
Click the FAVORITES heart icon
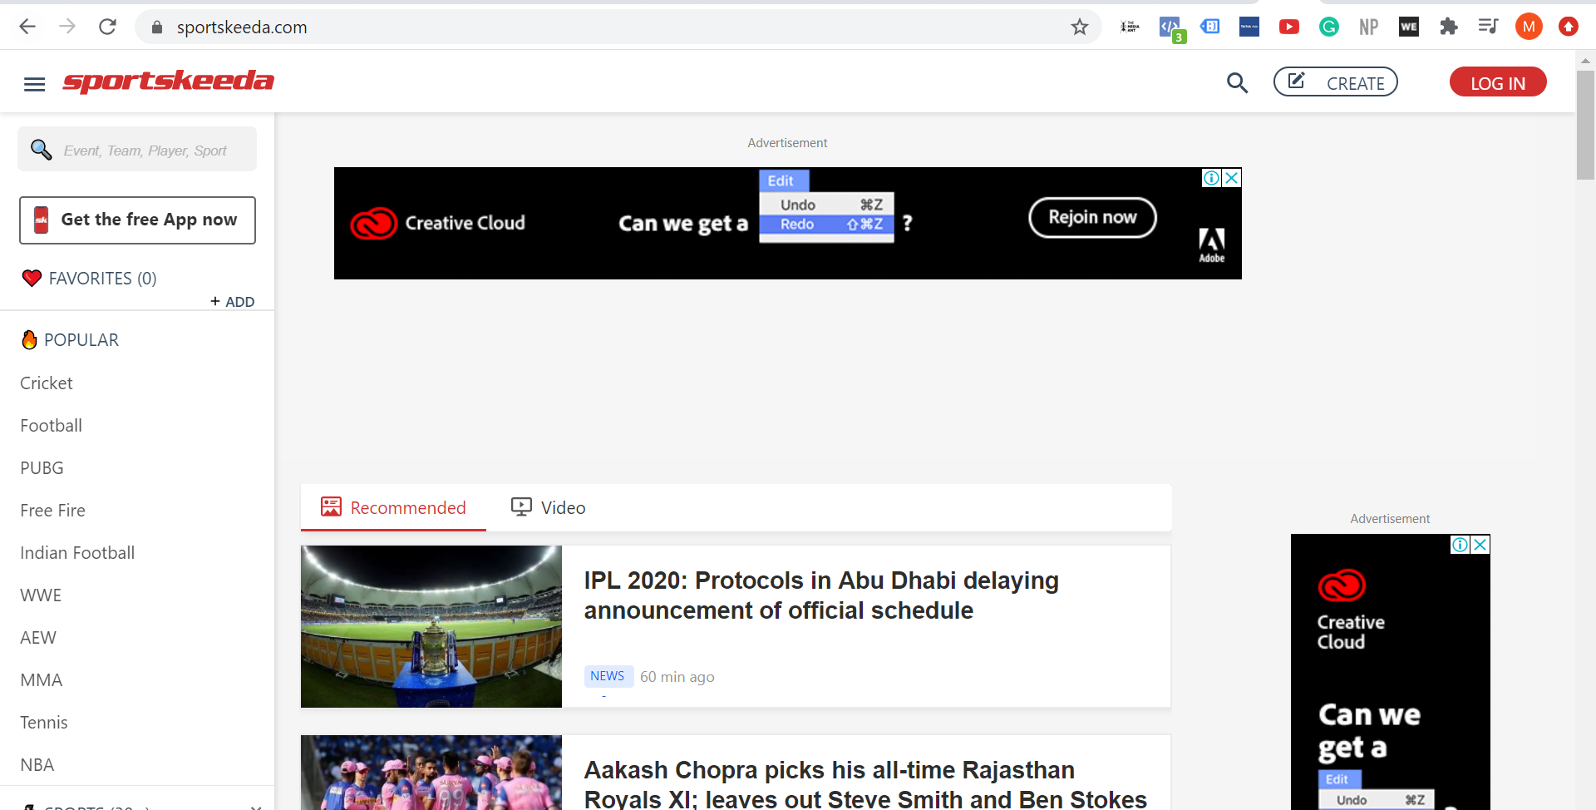point(32,278)
